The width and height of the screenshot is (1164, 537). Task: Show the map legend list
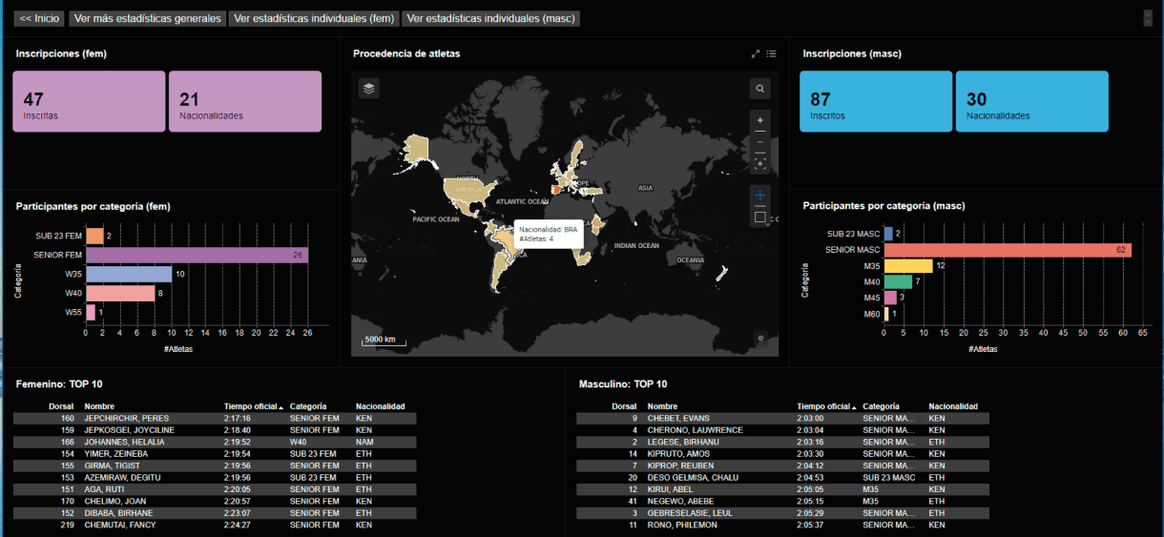[771, 54]
